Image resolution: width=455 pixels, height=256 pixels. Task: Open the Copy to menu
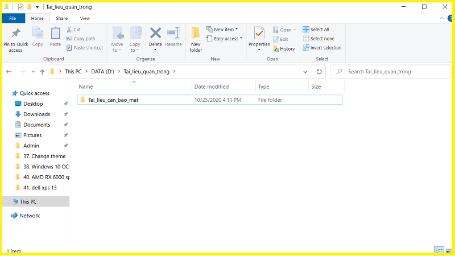(135, 39)
